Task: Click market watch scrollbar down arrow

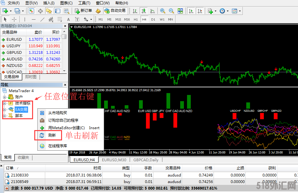Action: coord(65,71)
